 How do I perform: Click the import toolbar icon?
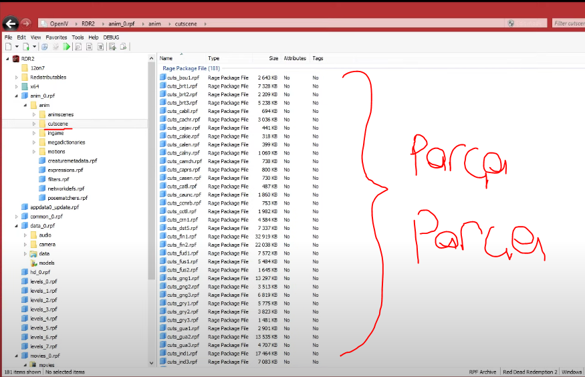pos(112,47)
